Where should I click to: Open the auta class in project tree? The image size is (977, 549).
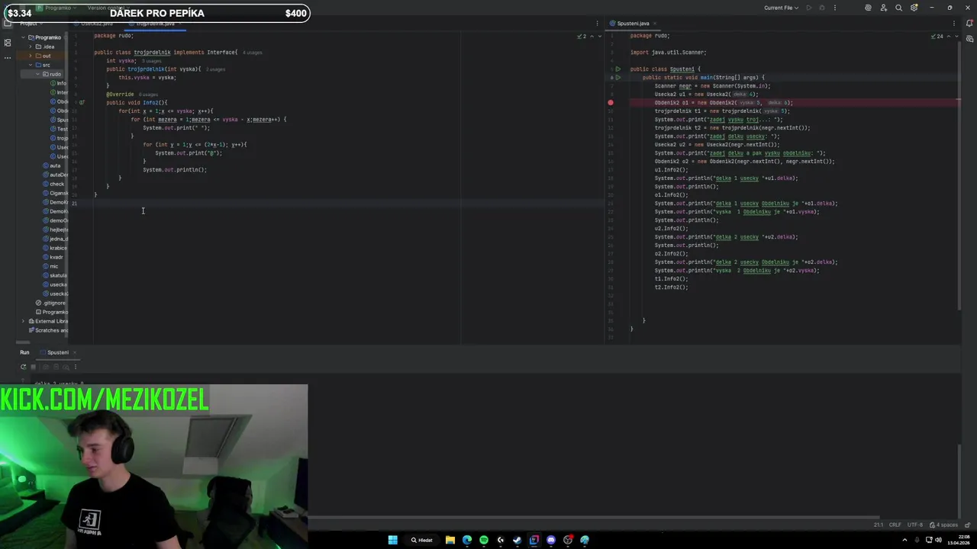(55, 165)
